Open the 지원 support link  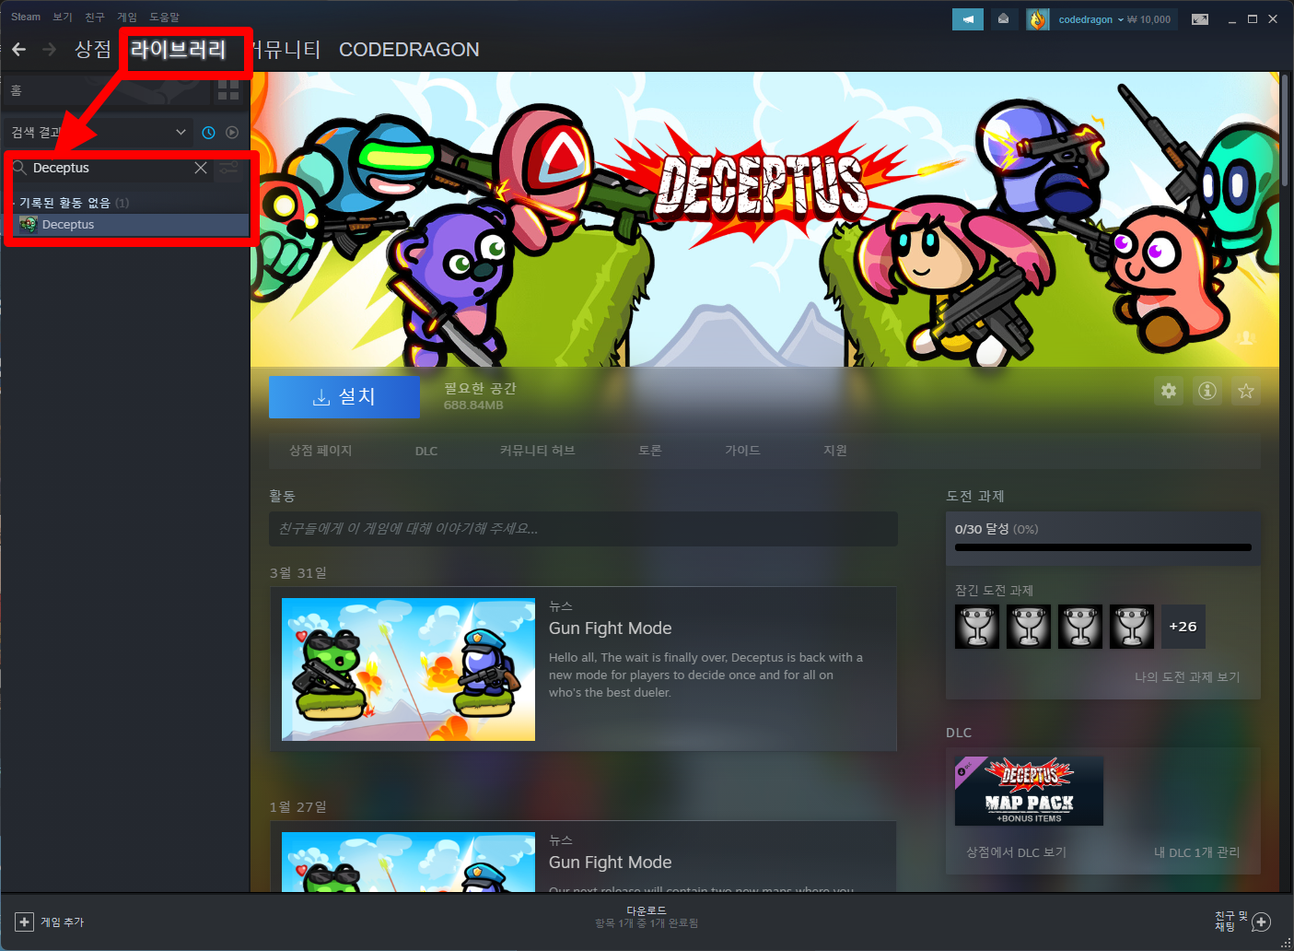click(835, 451)
